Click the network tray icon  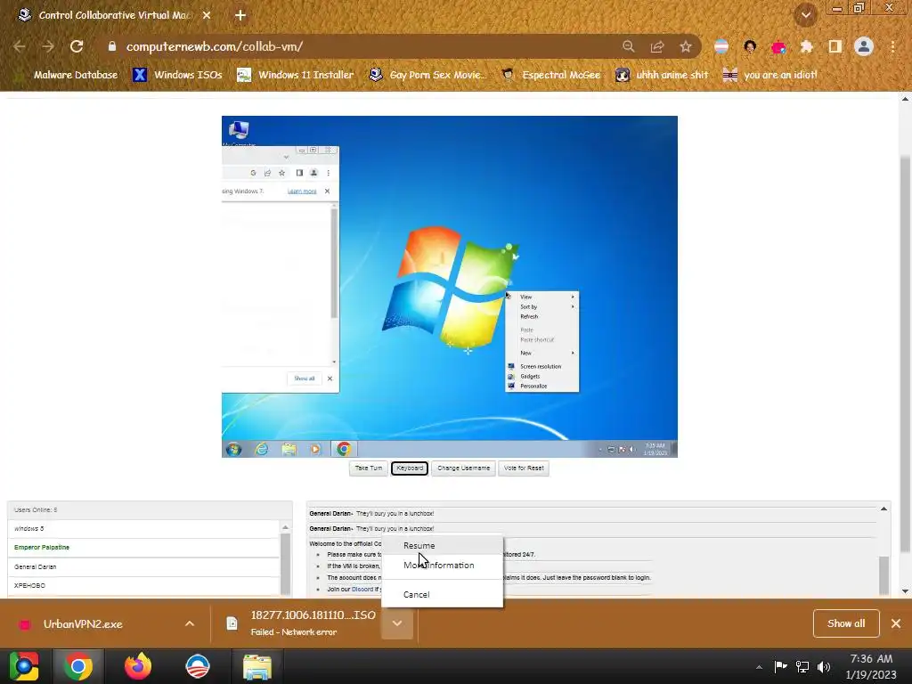pos(802,666)
